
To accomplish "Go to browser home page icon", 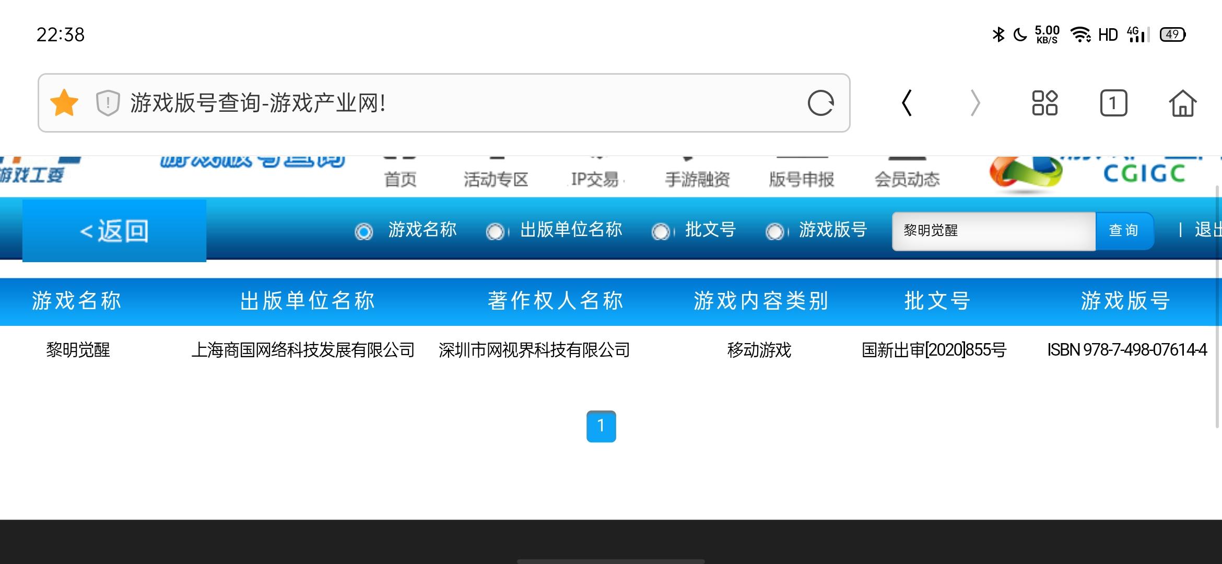I will click(1182, 103).
